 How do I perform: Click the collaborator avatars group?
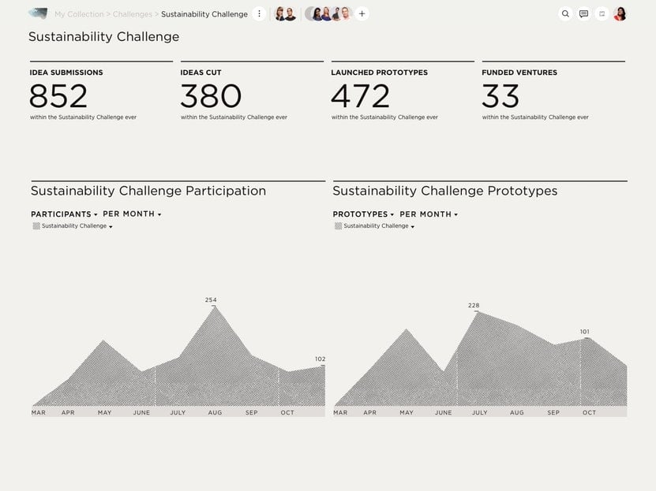pyautogui.click(x=328, y=13)
